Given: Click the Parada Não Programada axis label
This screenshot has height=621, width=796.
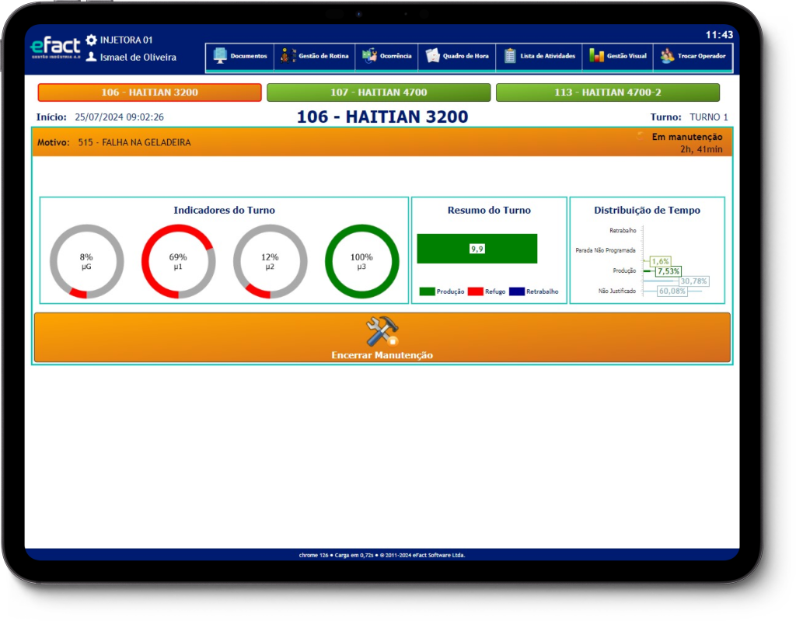Looking at the screenshot, I should pos(605,250).
